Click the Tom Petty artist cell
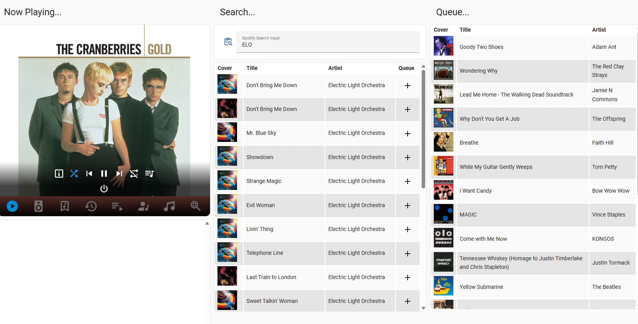638x324 pixels. pos(612,167)
